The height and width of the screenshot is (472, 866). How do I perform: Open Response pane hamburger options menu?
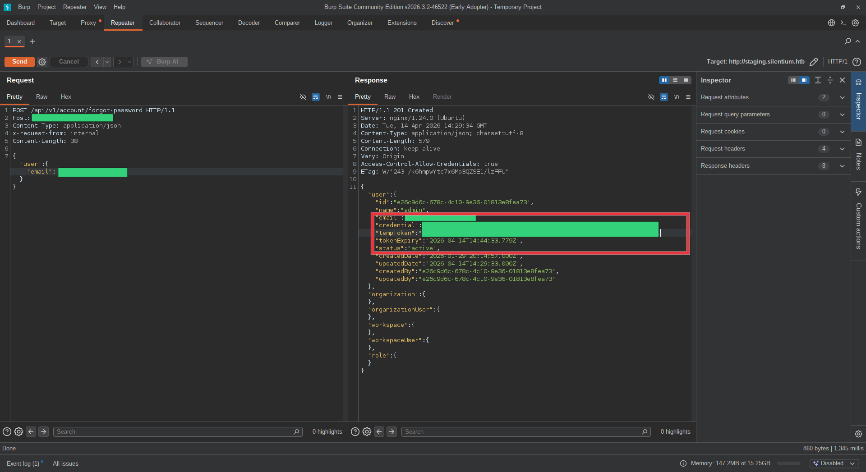pos(688,97)
